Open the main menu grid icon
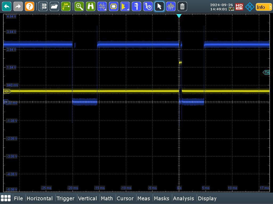The height and width of the screenshot is (204, 273). click(6, 198)
